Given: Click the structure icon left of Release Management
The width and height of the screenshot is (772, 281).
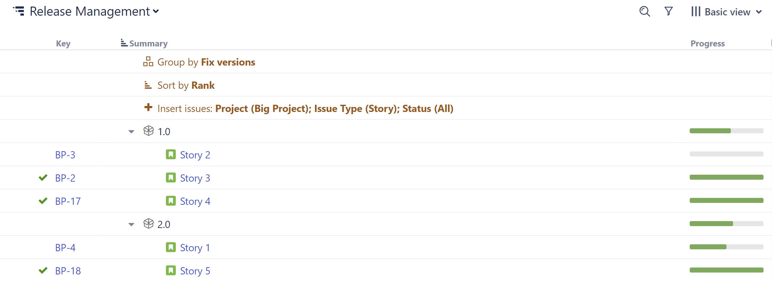Looking at the screenshot, I should pos(18,11).
